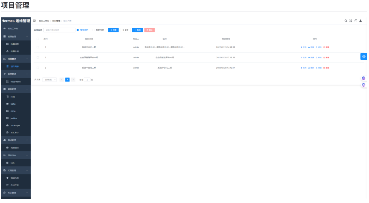Click red 删除 for project 系统中台化二期
The width and height of the screenshot is (369, 203).
coord(326,68)
